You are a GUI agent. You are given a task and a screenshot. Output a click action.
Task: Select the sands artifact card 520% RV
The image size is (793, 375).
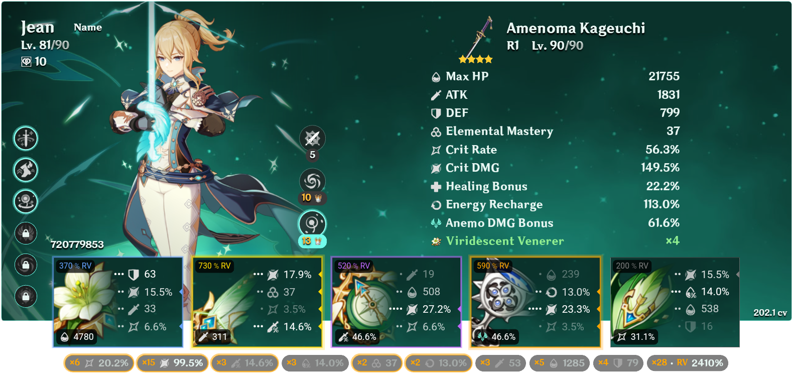(396, 302)
